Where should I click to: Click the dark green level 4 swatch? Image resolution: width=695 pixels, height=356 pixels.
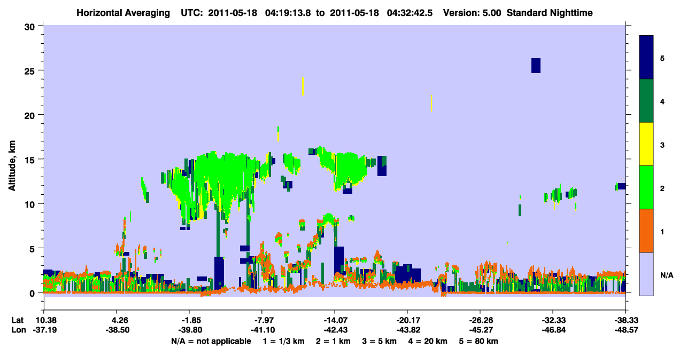pyautogui.click(x=646, y=101)
